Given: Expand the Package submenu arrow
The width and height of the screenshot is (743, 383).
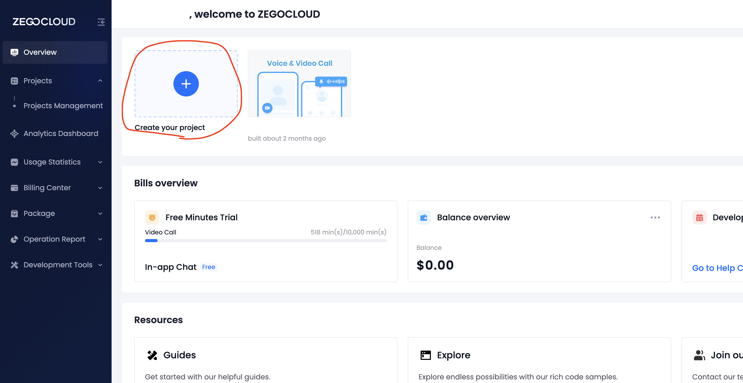Looking at the screenshot, I should (x=100, y=213).
